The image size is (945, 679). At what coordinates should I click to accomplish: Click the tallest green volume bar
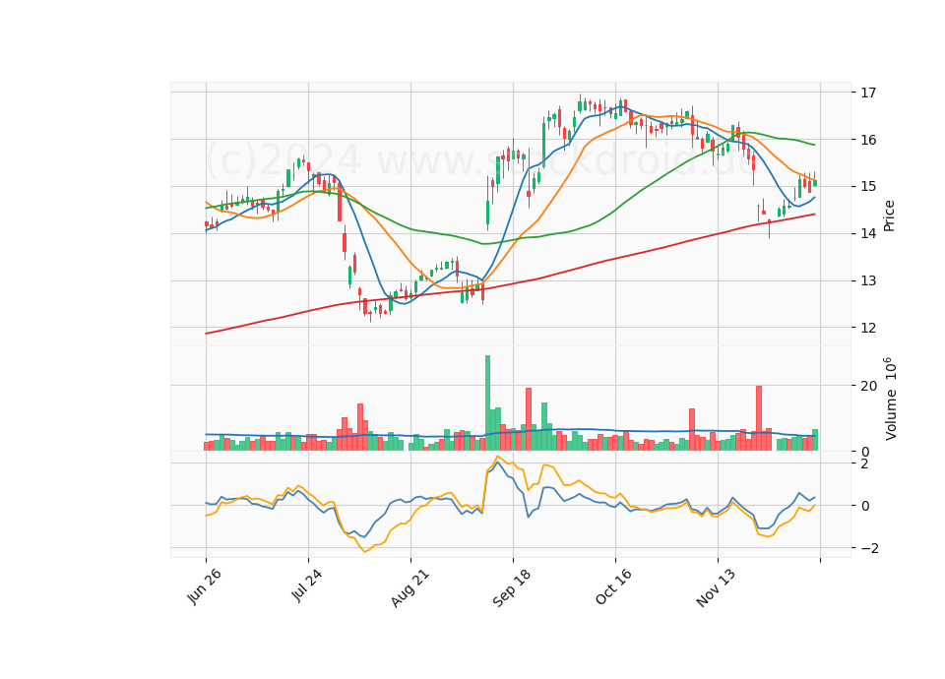click(487, 403)
